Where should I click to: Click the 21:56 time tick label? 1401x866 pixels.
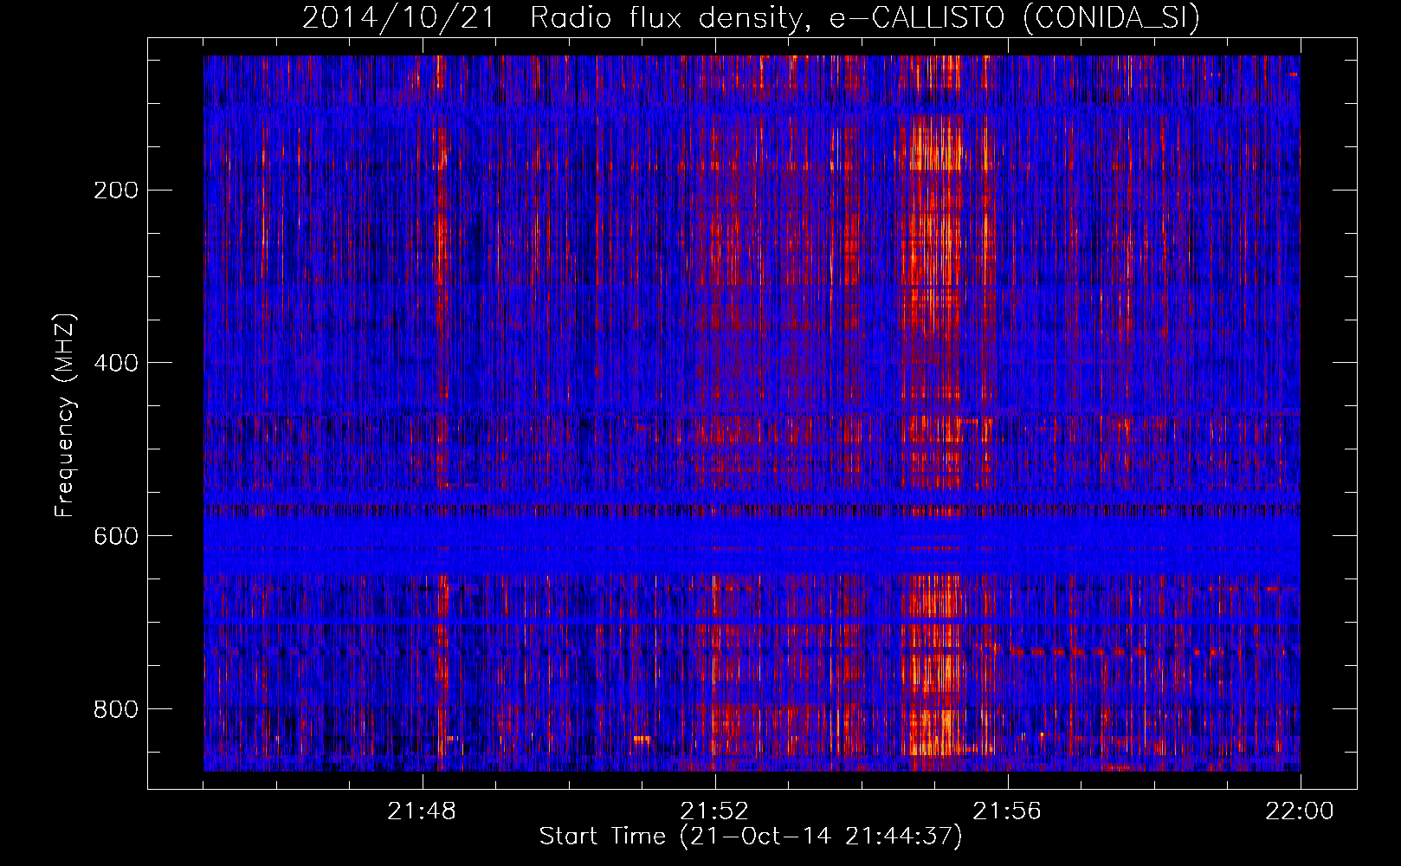click(1007, 811)
